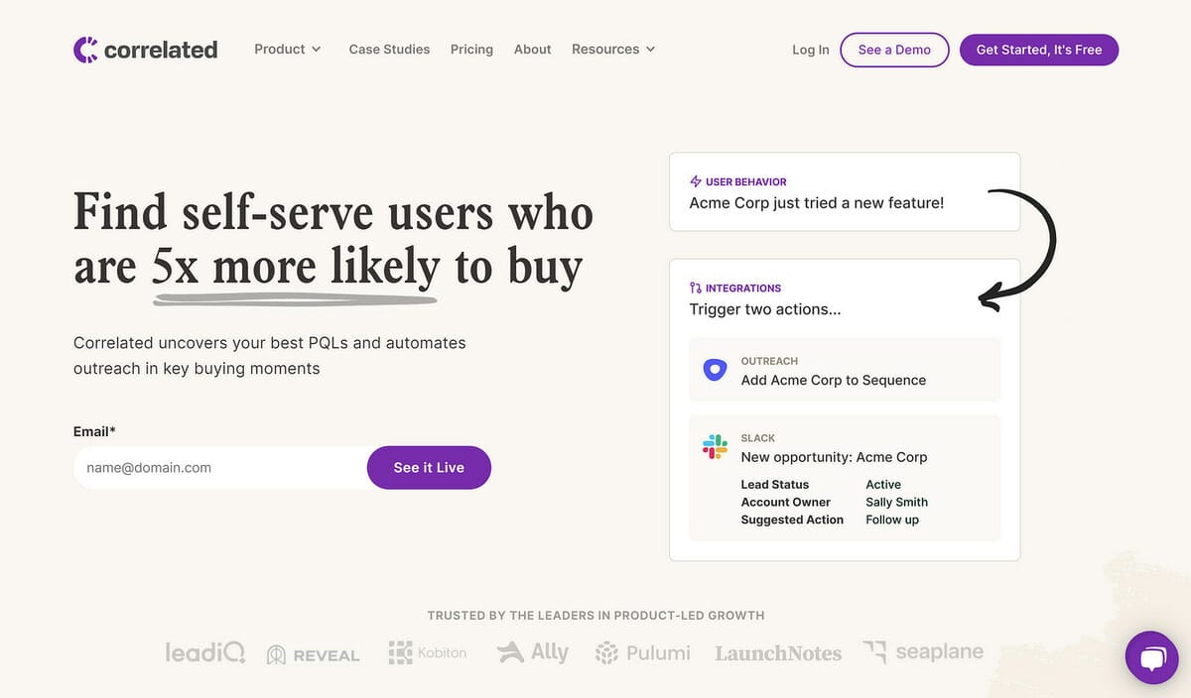Click the Correlated logo icon
1191x698 pixels.
[86, 50]
